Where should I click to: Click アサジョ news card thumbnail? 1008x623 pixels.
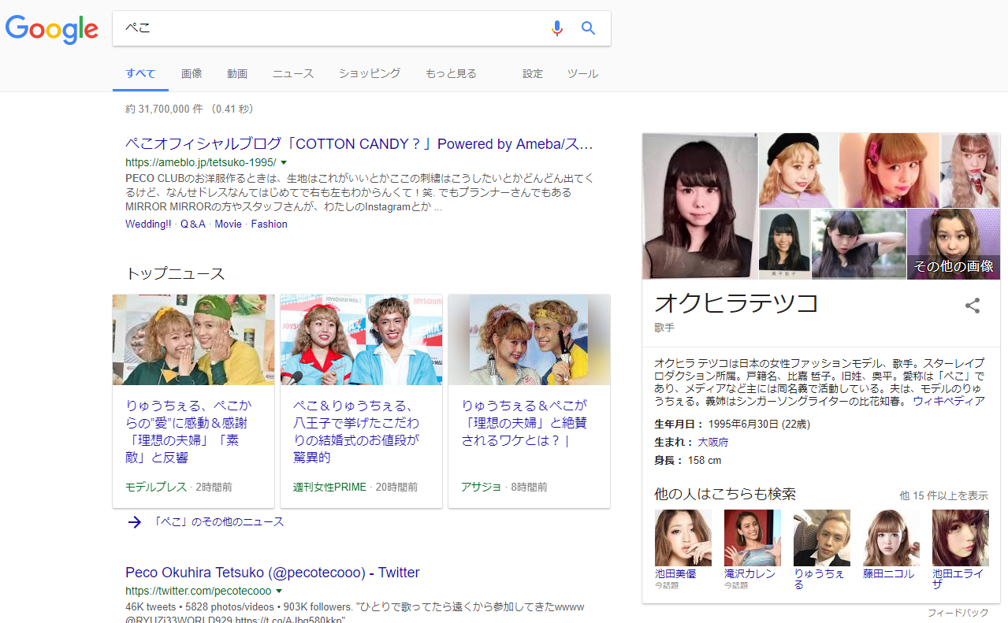coord(530,339)
